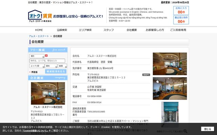217x135 pixels.
Task: Click the 山手線 池袋駅 access text
Action: [x=94, y=87]
